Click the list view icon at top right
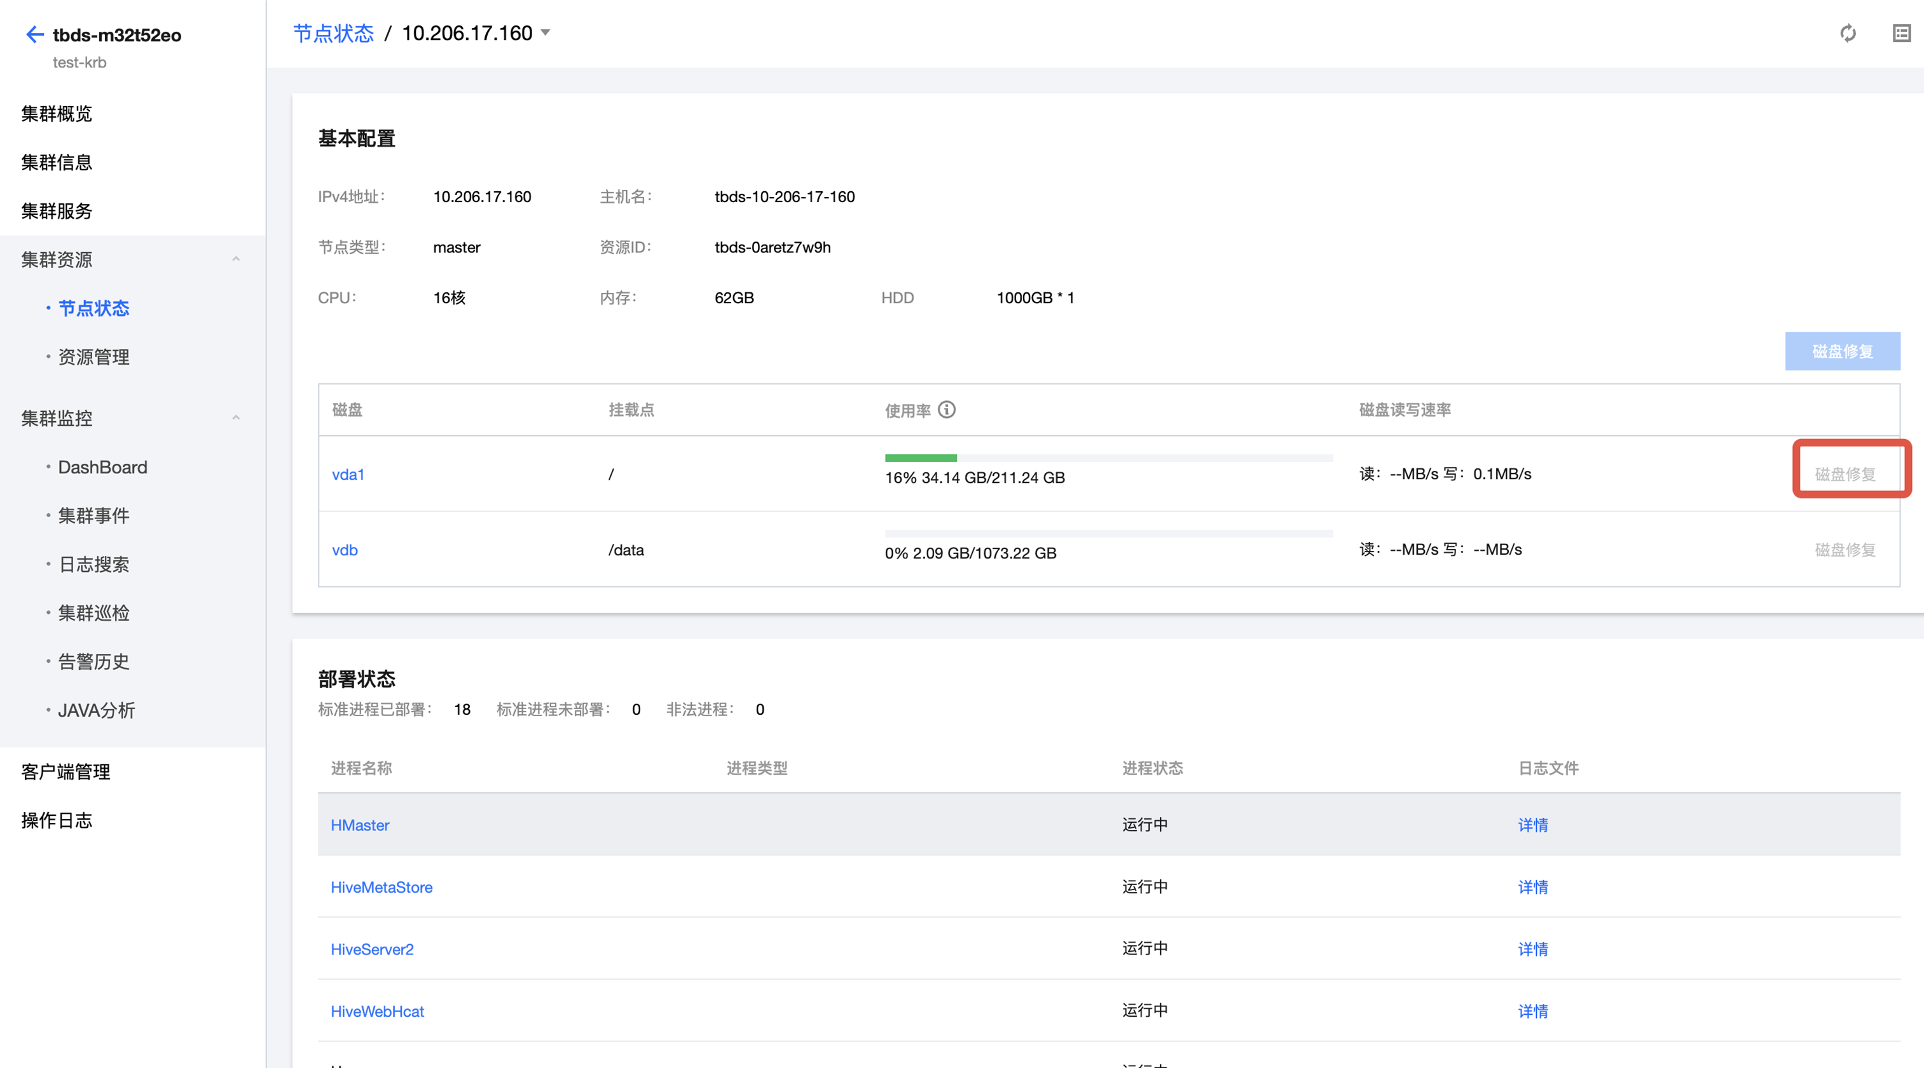Screen dimensions: 1924x1077 coord(1901,33)
